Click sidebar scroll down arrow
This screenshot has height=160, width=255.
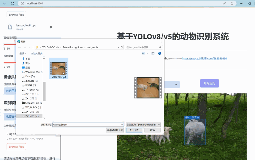(x=44, y=118)
